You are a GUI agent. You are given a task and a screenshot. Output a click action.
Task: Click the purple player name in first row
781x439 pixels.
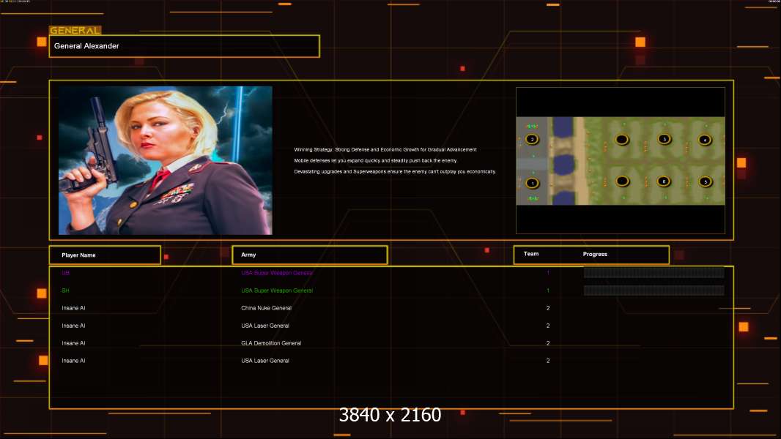[x=65, y=273]
